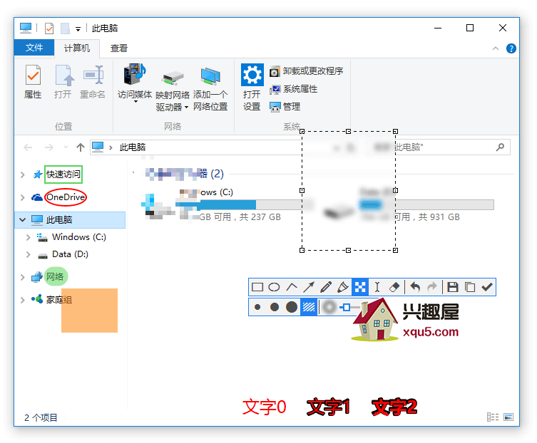
Task: Expand the 快速访问 tree node
Action: (22, 174)
